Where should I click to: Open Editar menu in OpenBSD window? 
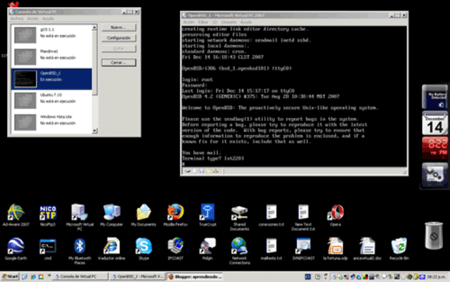pyautogui.click(x=203, y=22)
